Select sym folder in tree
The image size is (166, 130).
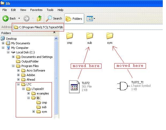[44, 112]
